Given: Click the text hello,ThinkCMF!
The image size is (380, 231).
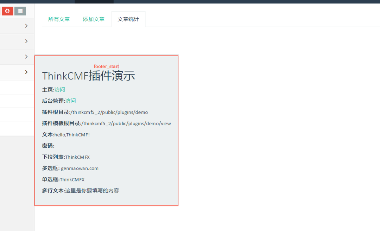Looking at the screenshot, I should (x=72, y=135).
